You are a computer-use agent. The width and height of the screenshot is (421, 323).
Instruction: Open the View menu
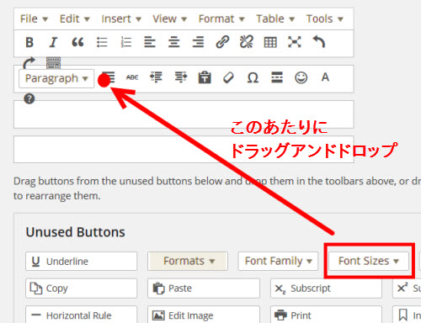click(170, 19)
